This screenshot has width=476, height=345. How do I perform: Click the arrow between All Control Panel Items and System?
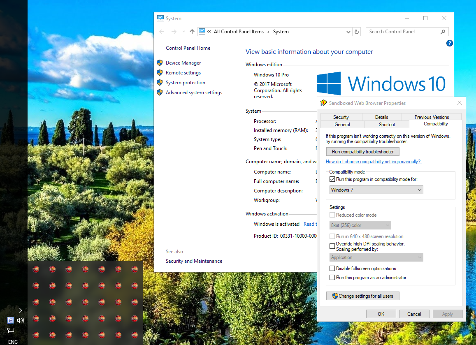pos(268,32)
